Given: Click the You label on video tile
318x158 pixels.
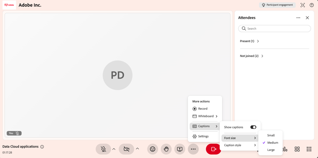Looking at the screenshot, I should (x=11, y=133).
